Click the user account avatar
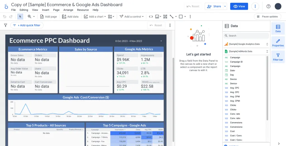Image resolution: width=286 pixels, height=146 pixels. [x=278, y=6]
